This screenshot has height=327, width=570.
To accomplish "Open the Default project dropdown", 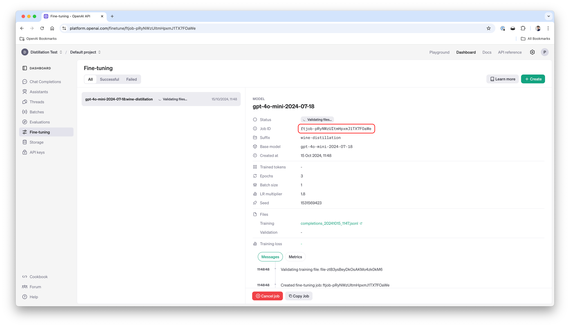I will [85, 52].
